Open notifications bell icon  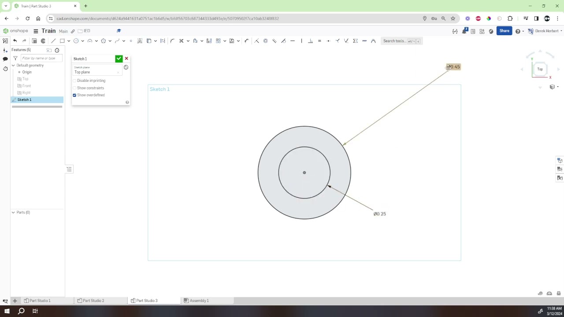tap(464, 31)
